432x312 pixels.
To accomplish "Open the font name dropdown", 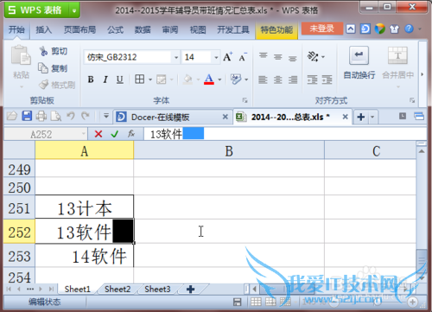I will tap(176, 57).
